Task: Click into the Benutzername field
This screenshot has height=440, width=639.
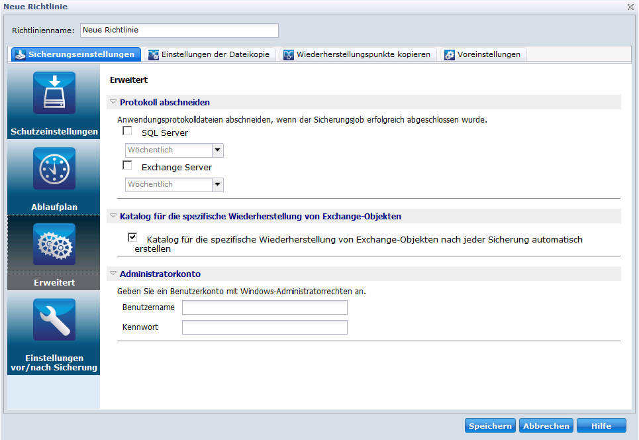Action: pyautogui.click(x=265, y=307)
